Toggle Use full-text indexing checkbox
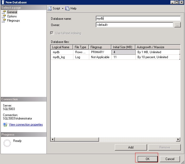 (52, 33)
